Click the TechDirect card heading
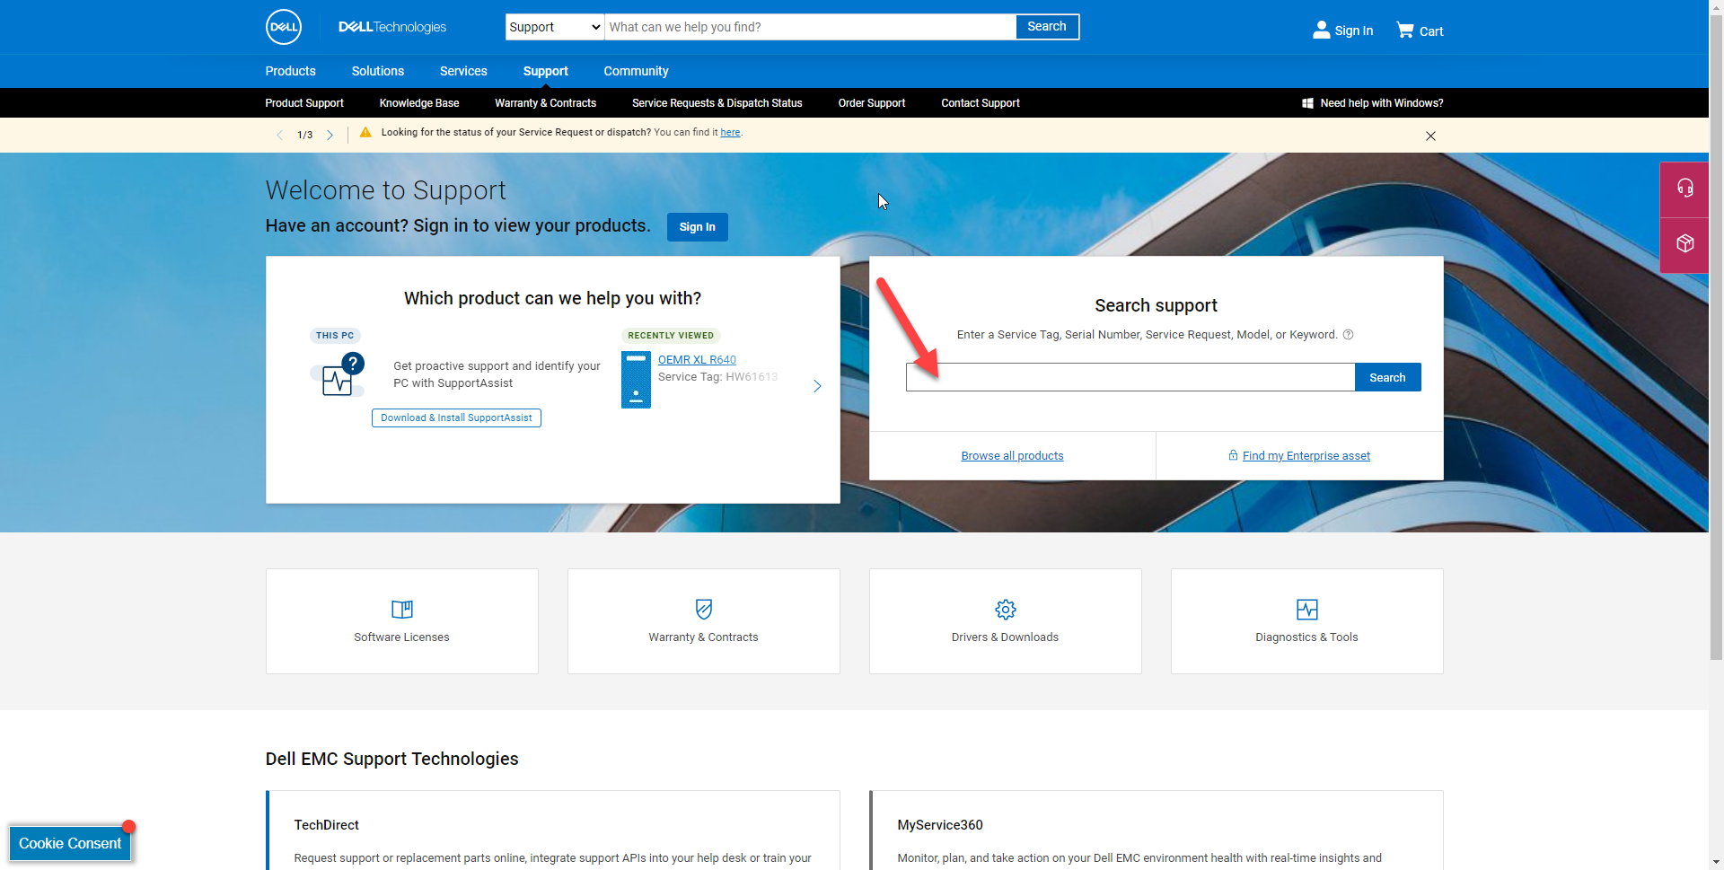The height and width of the screenshot is (870, 1724). point(326,824)
